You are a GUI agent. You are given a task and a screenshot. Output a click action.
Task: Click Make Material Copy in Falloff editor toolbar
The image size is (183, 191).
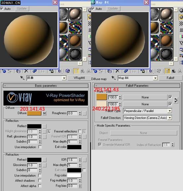[x=126, y=71]
